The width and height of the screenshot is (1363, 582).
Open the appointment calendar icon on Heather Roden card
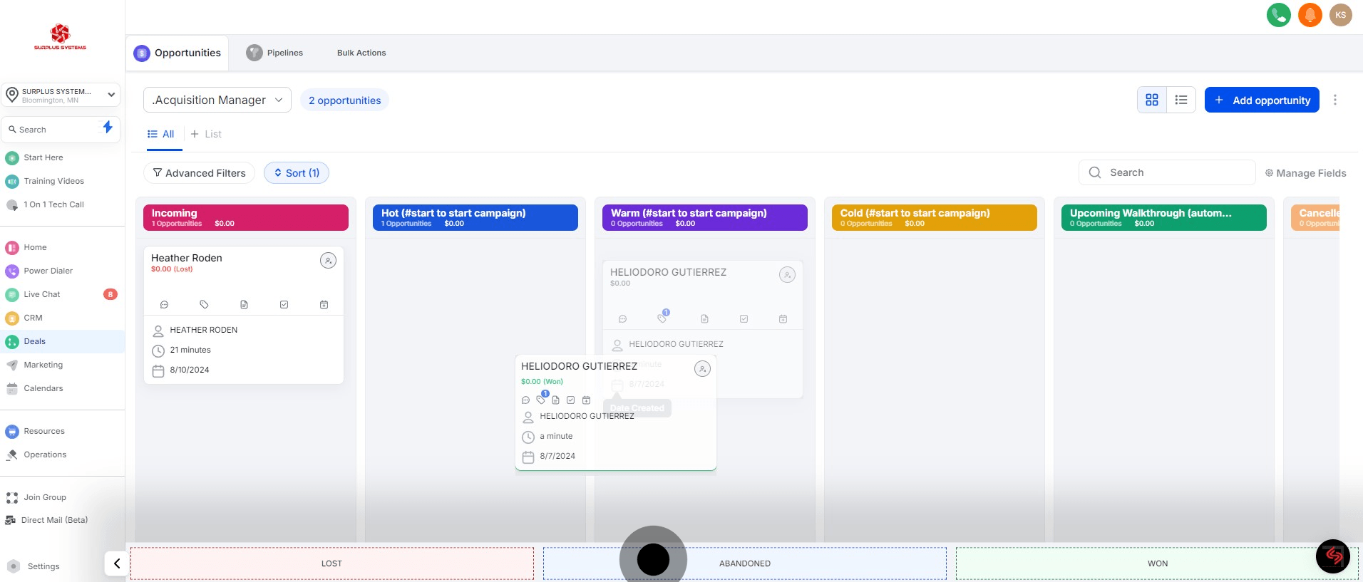click(x=324, y=305)
